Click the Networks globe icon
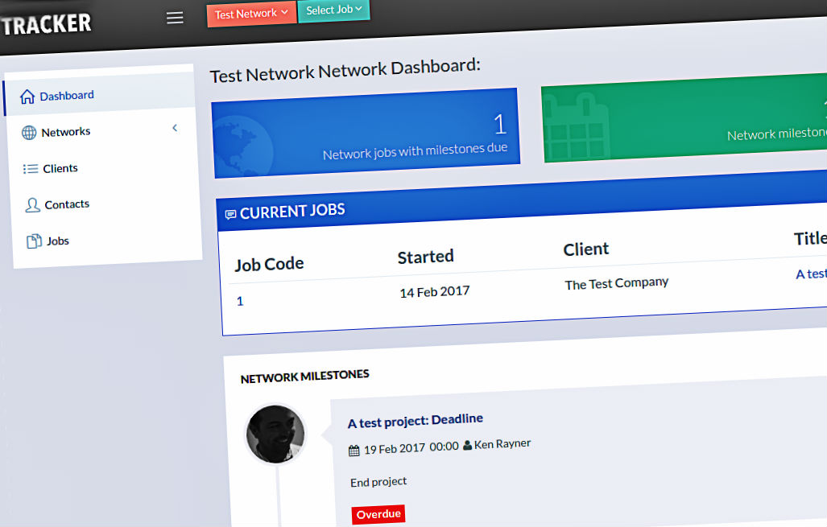This screenshot has height=527, width=827. [x=29, y=133]
